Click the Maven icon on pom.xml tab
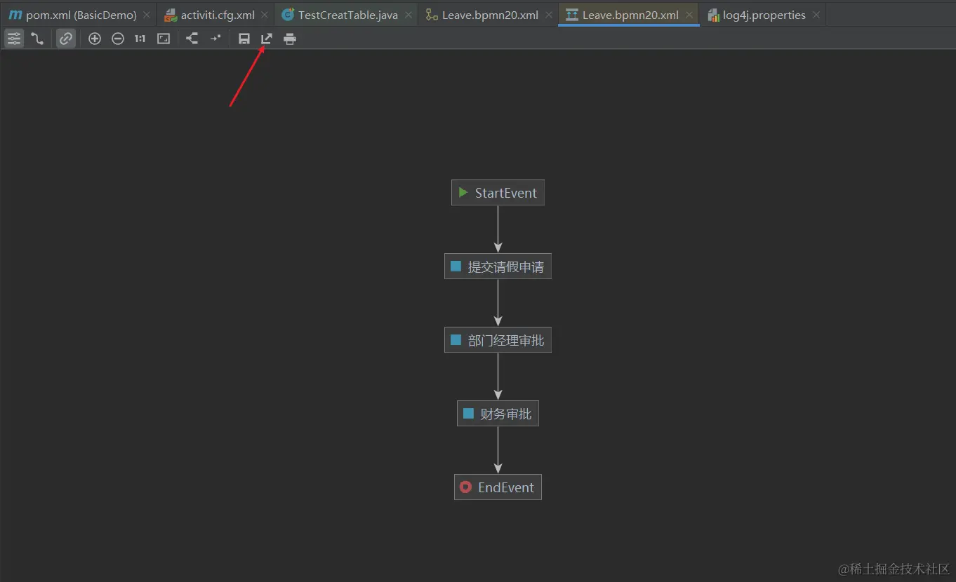The image size is (956, 582). pyautogui.click(x=15, y=15)
